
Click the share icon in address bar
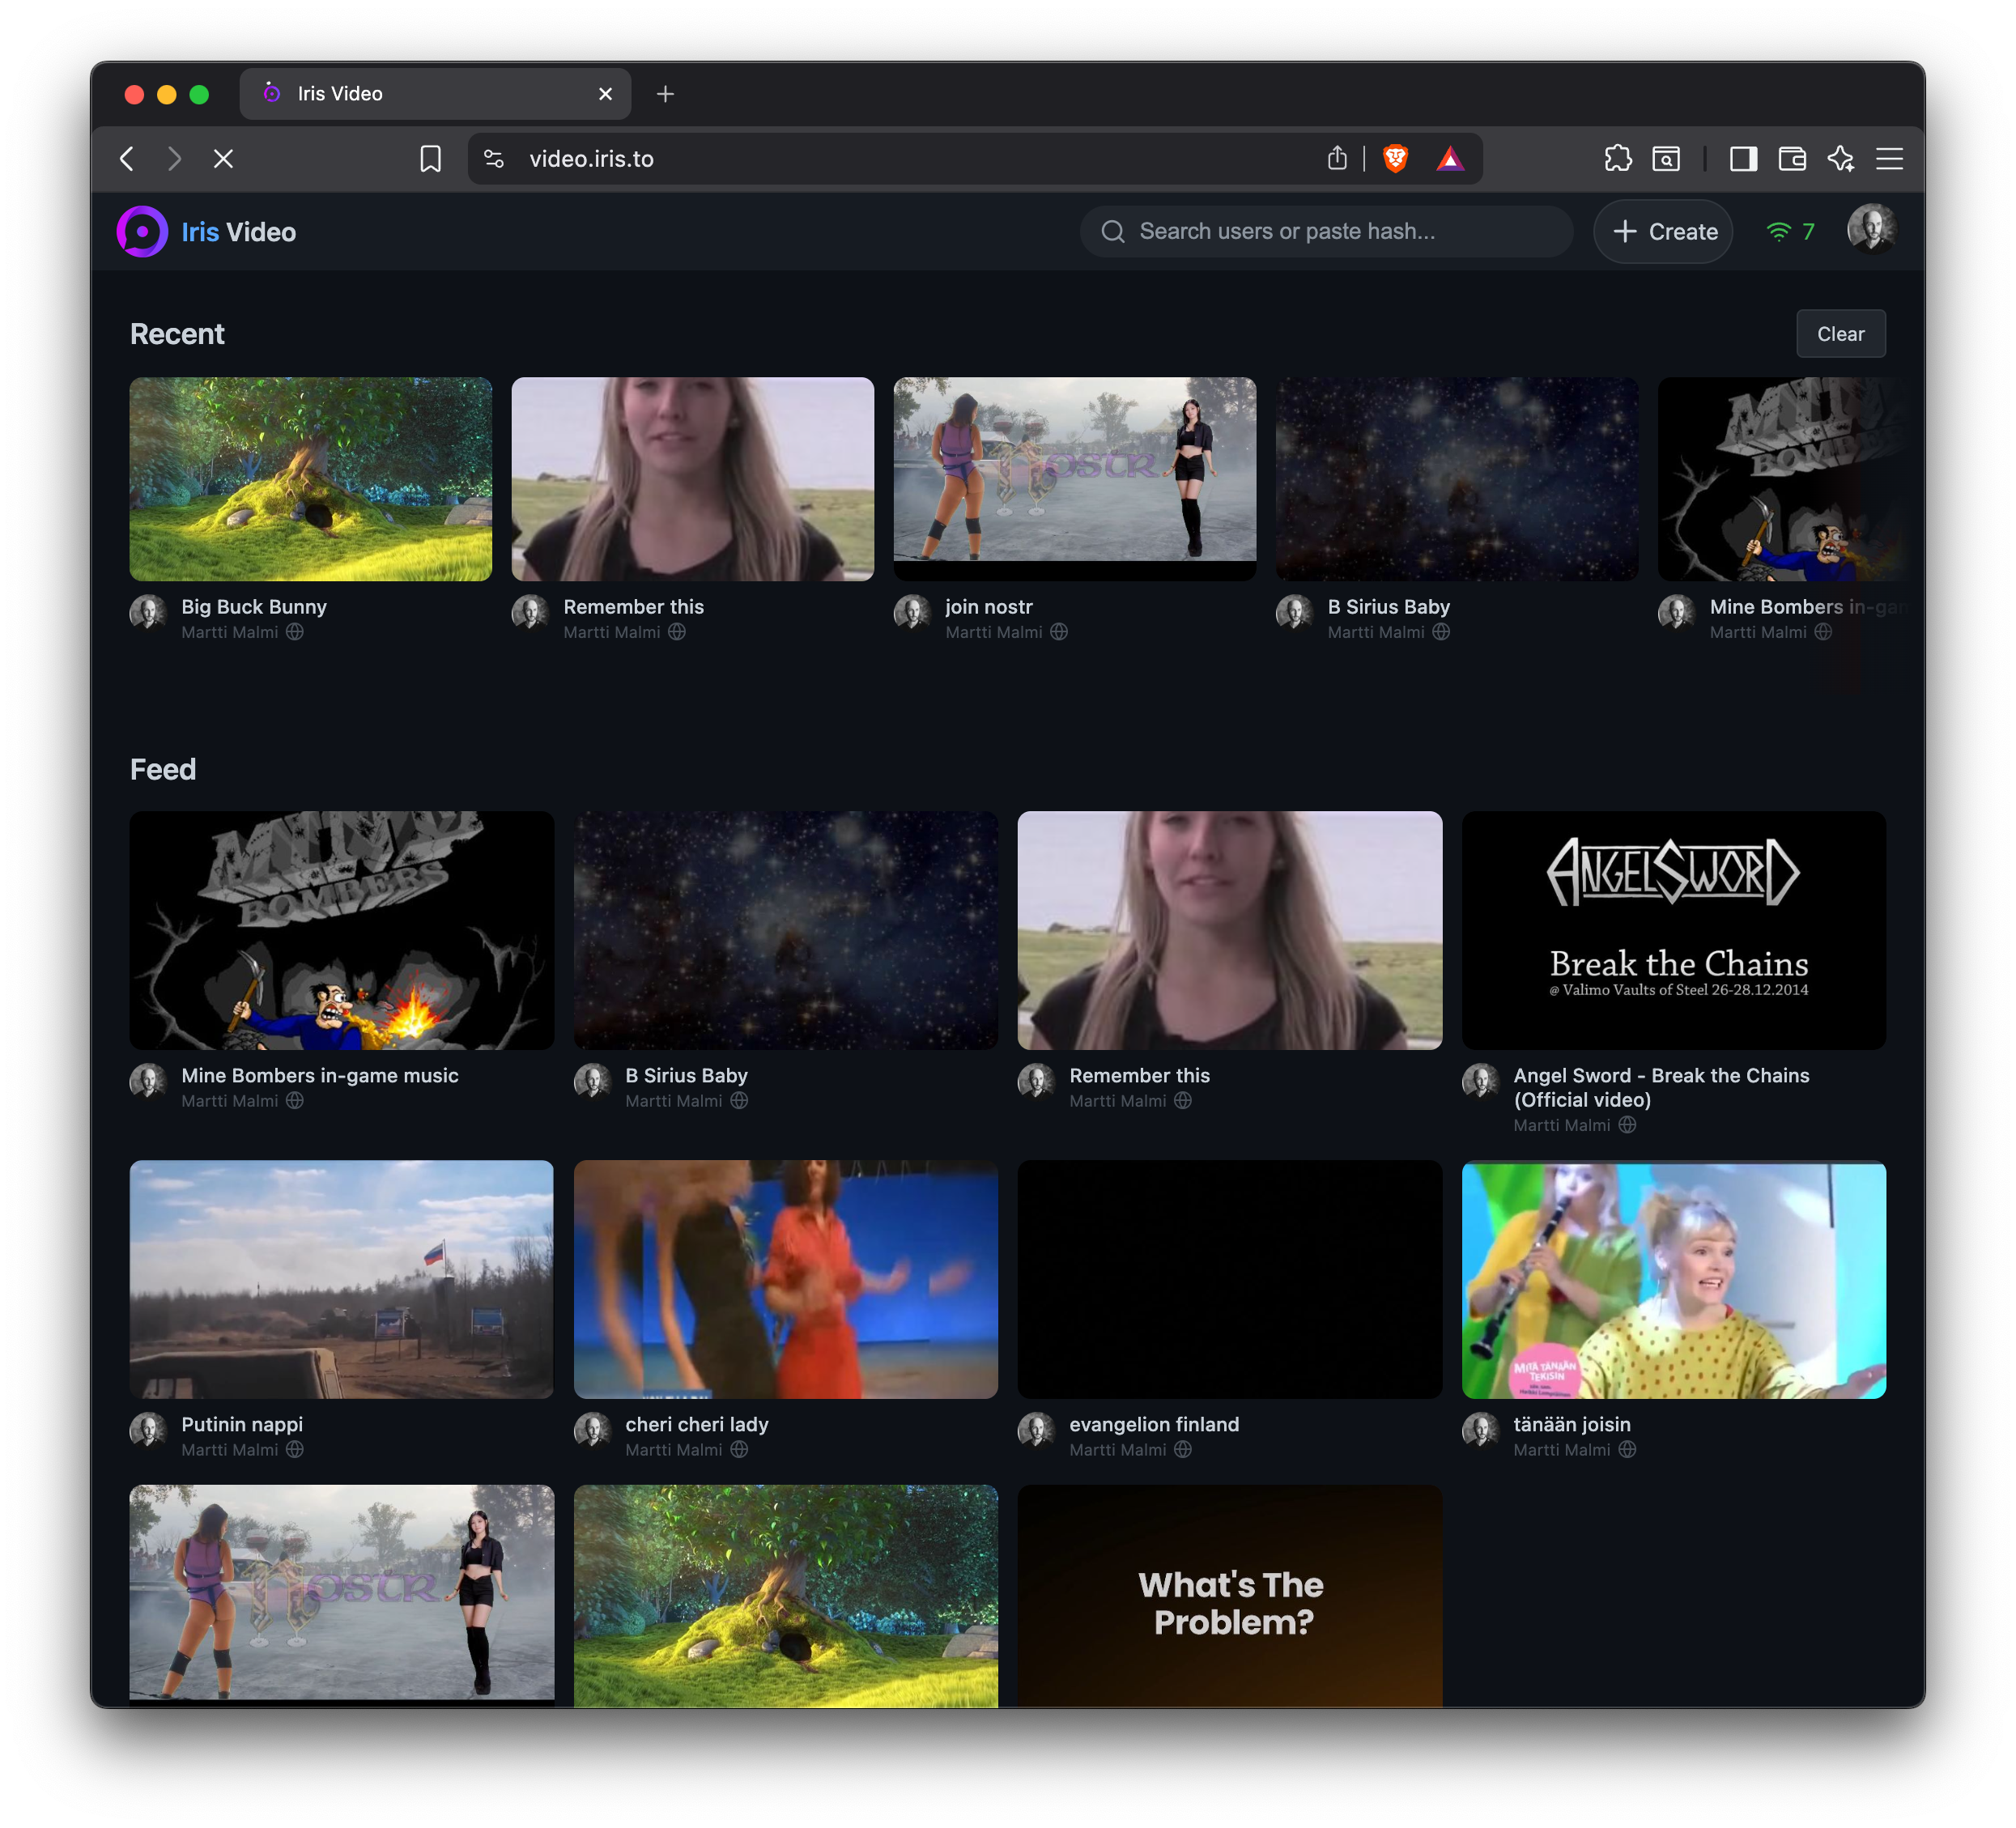tap(1337, 158)
